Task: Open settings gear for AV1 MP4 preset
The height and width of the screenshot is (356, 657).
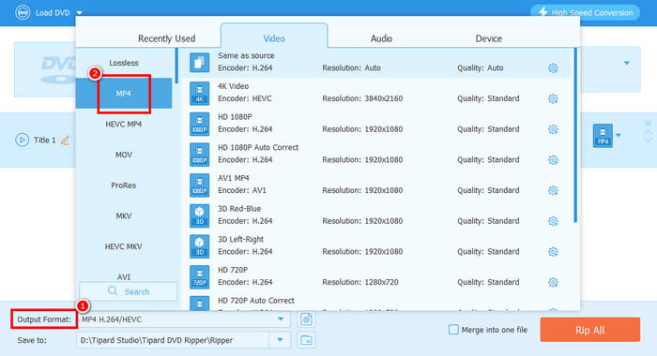Action: pos(553,190)
